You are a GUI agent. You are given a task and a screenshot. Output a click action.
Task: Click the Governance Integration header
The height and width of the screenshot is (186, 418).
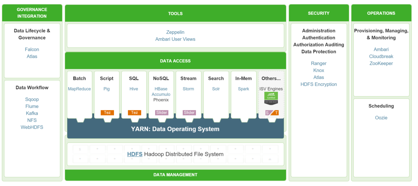pos(32,13)
